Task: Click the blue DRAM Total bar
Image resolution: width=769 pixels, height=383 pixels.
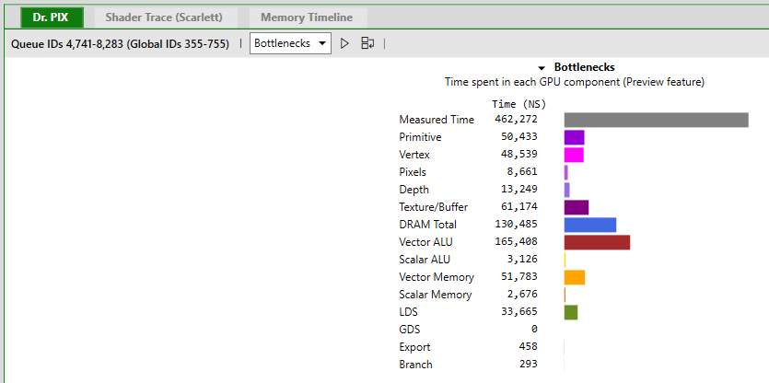Action: point(590,225)
